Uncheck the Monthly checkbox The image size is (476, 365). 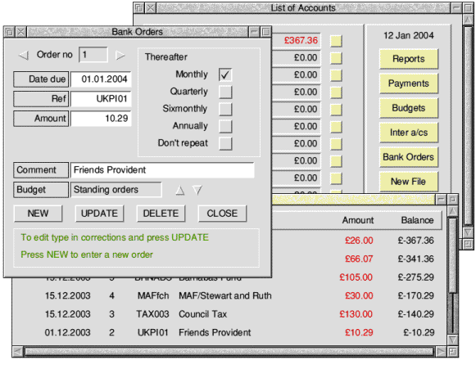point(225,74)
